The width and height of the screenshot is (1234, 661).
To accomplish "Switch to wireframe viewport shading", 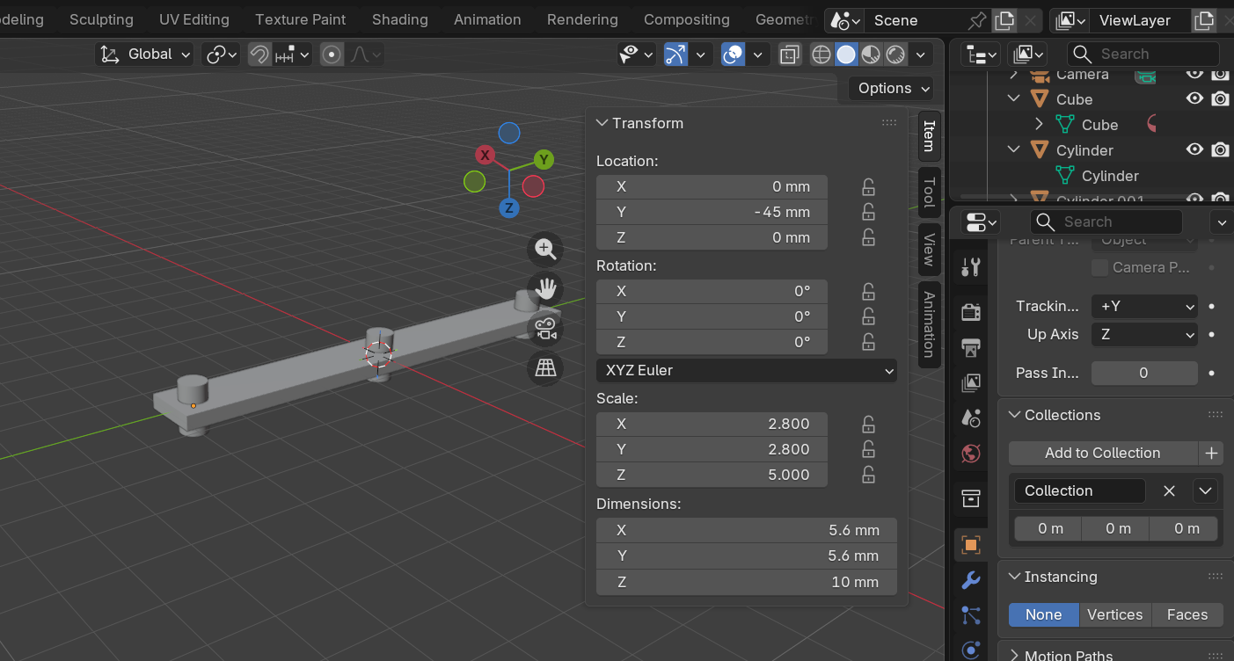I will click(821, 54).
